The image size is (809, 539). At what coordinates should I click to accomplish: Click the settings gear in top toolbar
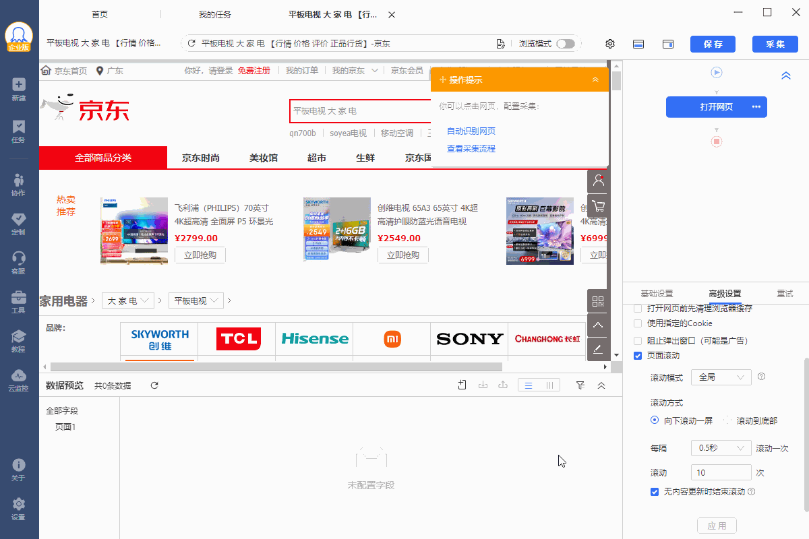[x=610, y=44]
